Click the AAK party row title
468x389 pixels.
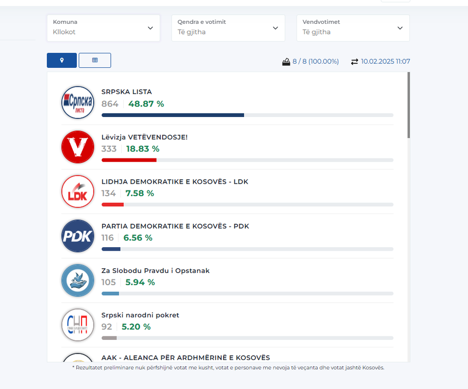click(x=185, y=357)
